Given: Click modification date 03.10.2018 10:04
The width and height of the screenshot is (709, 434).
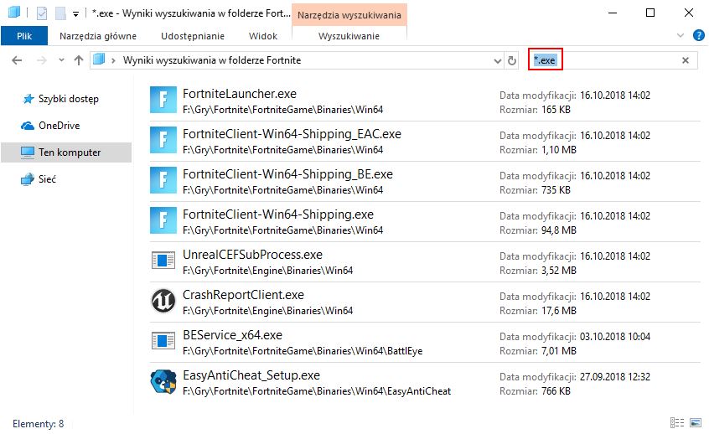Looking at the screenshot, I should [x=615, y=336].
